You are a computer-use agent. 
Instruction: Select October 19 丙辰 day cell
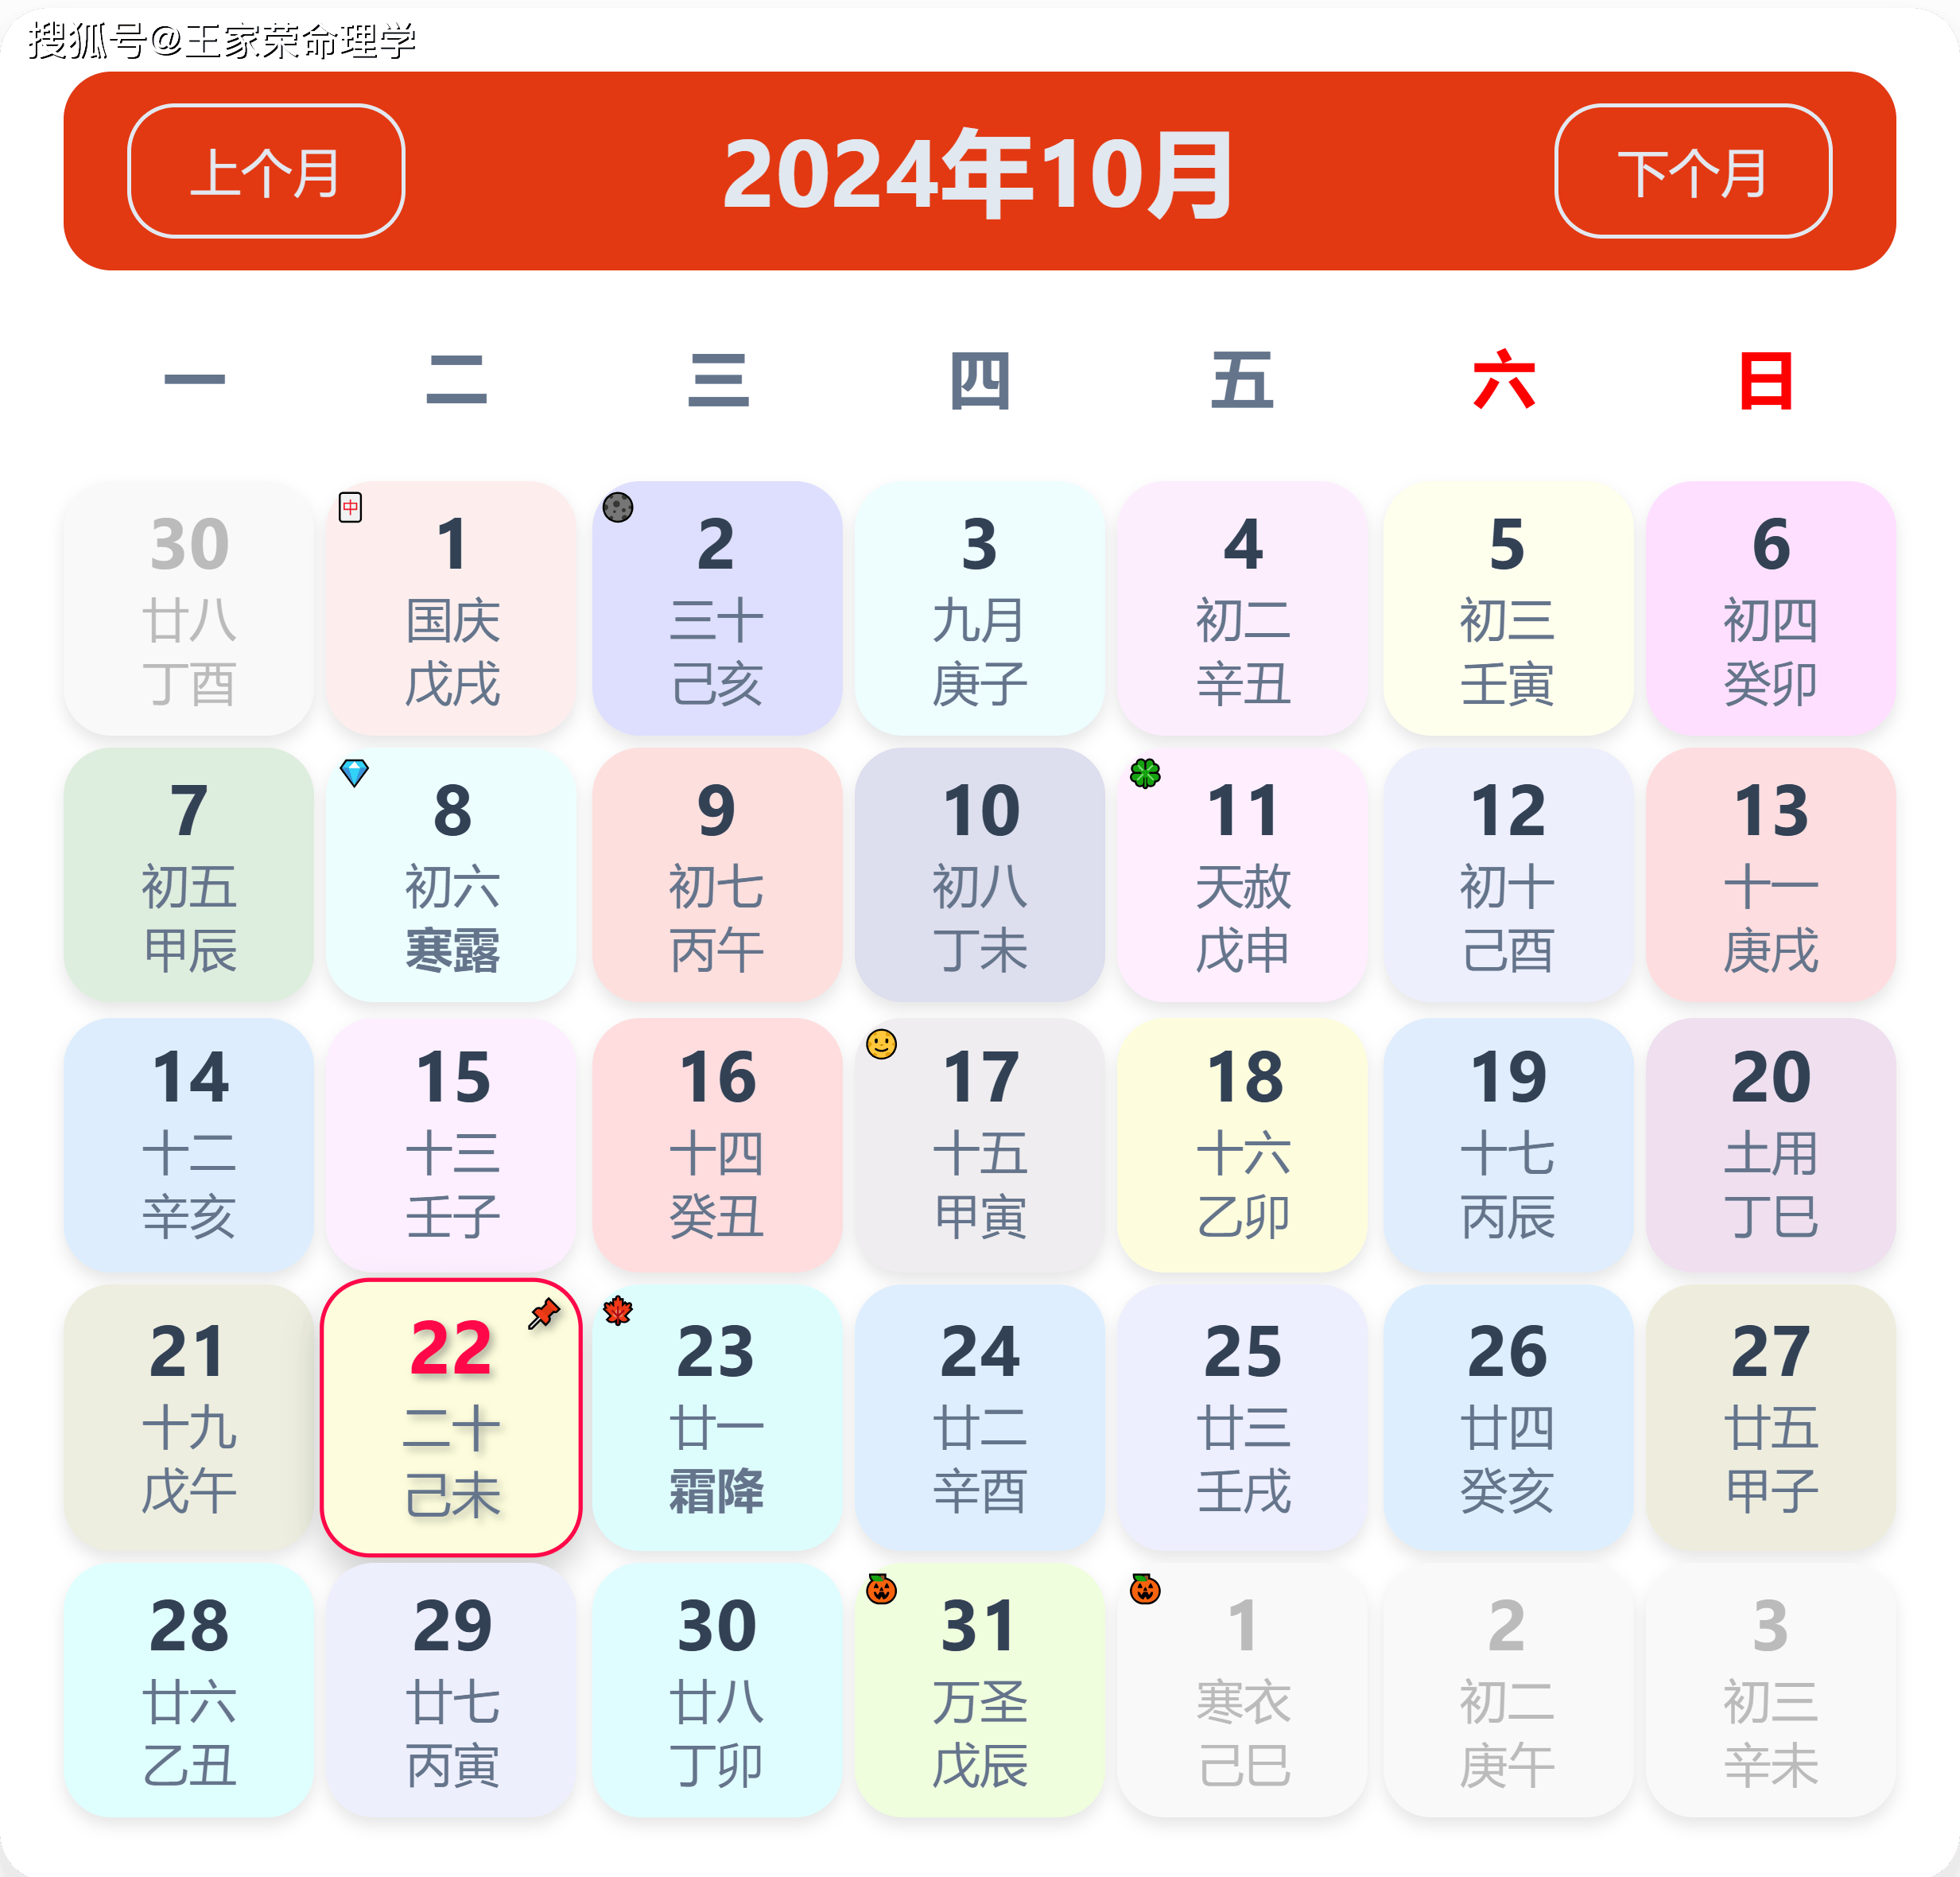click(1508, 1145)
